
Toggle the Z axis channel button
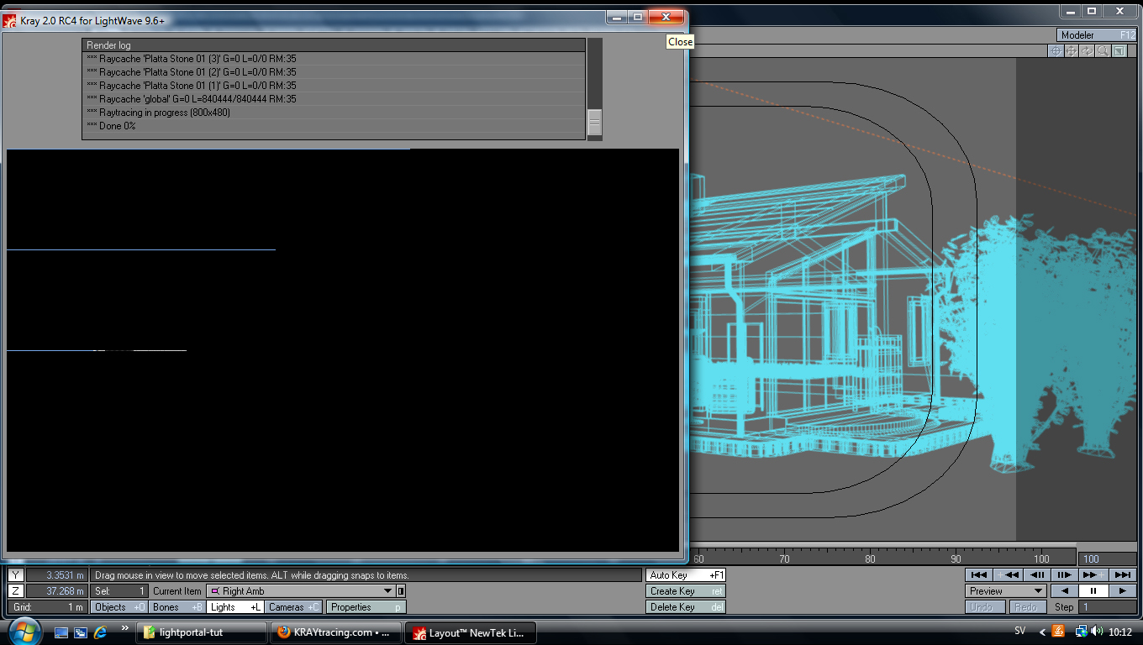pos(16,591)
